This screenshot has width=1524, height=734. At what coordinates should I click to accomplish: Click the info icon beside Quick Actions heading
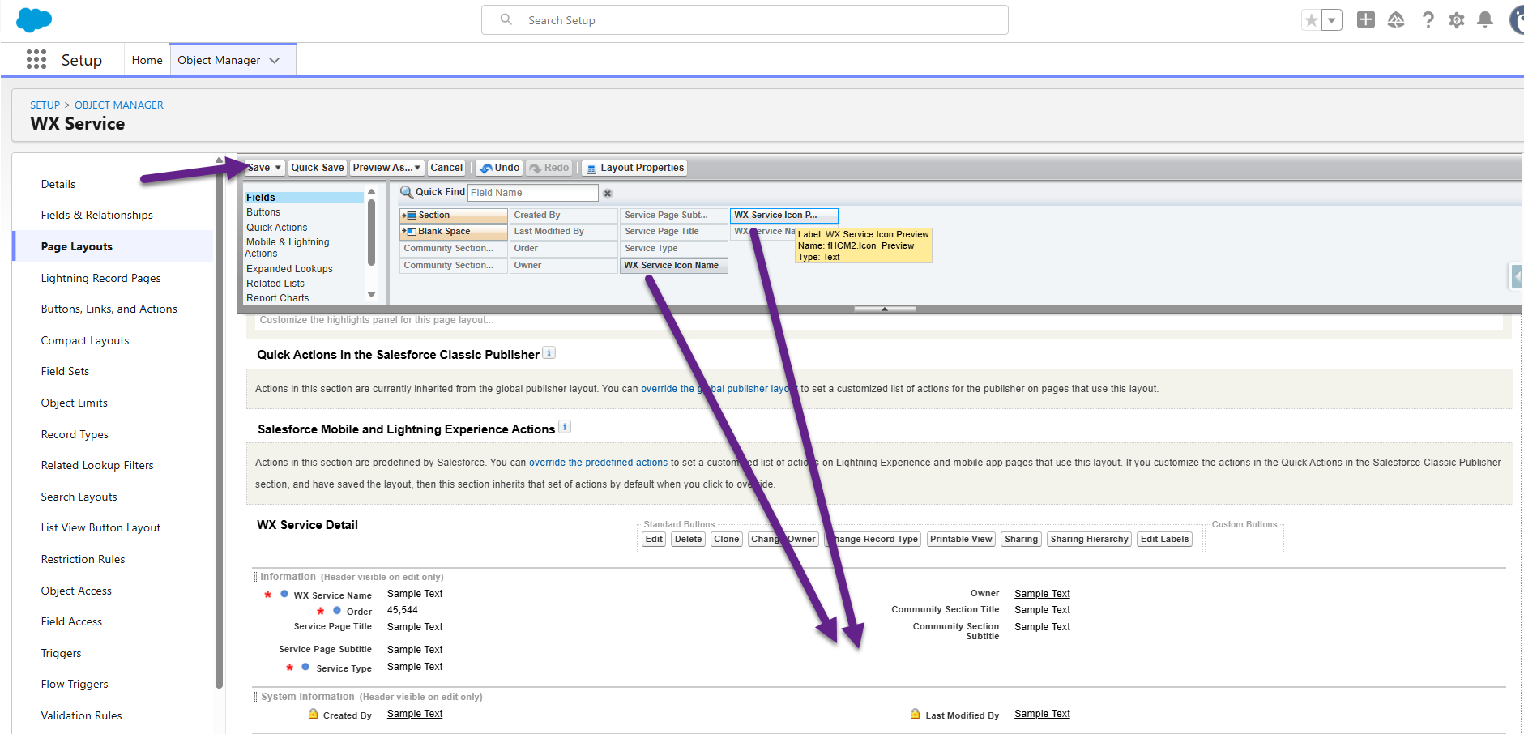[549, 352]
